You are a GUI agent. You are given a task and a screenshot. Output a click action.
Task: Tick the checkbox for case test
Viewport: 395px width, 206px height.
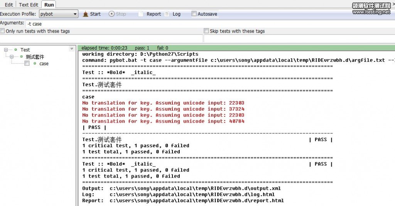click(x=27, y=63)
